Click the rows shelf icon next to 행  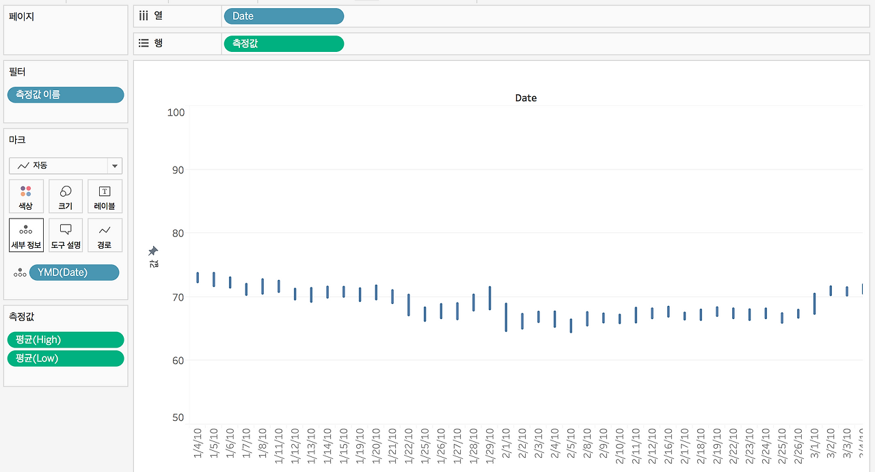(144, 43)
